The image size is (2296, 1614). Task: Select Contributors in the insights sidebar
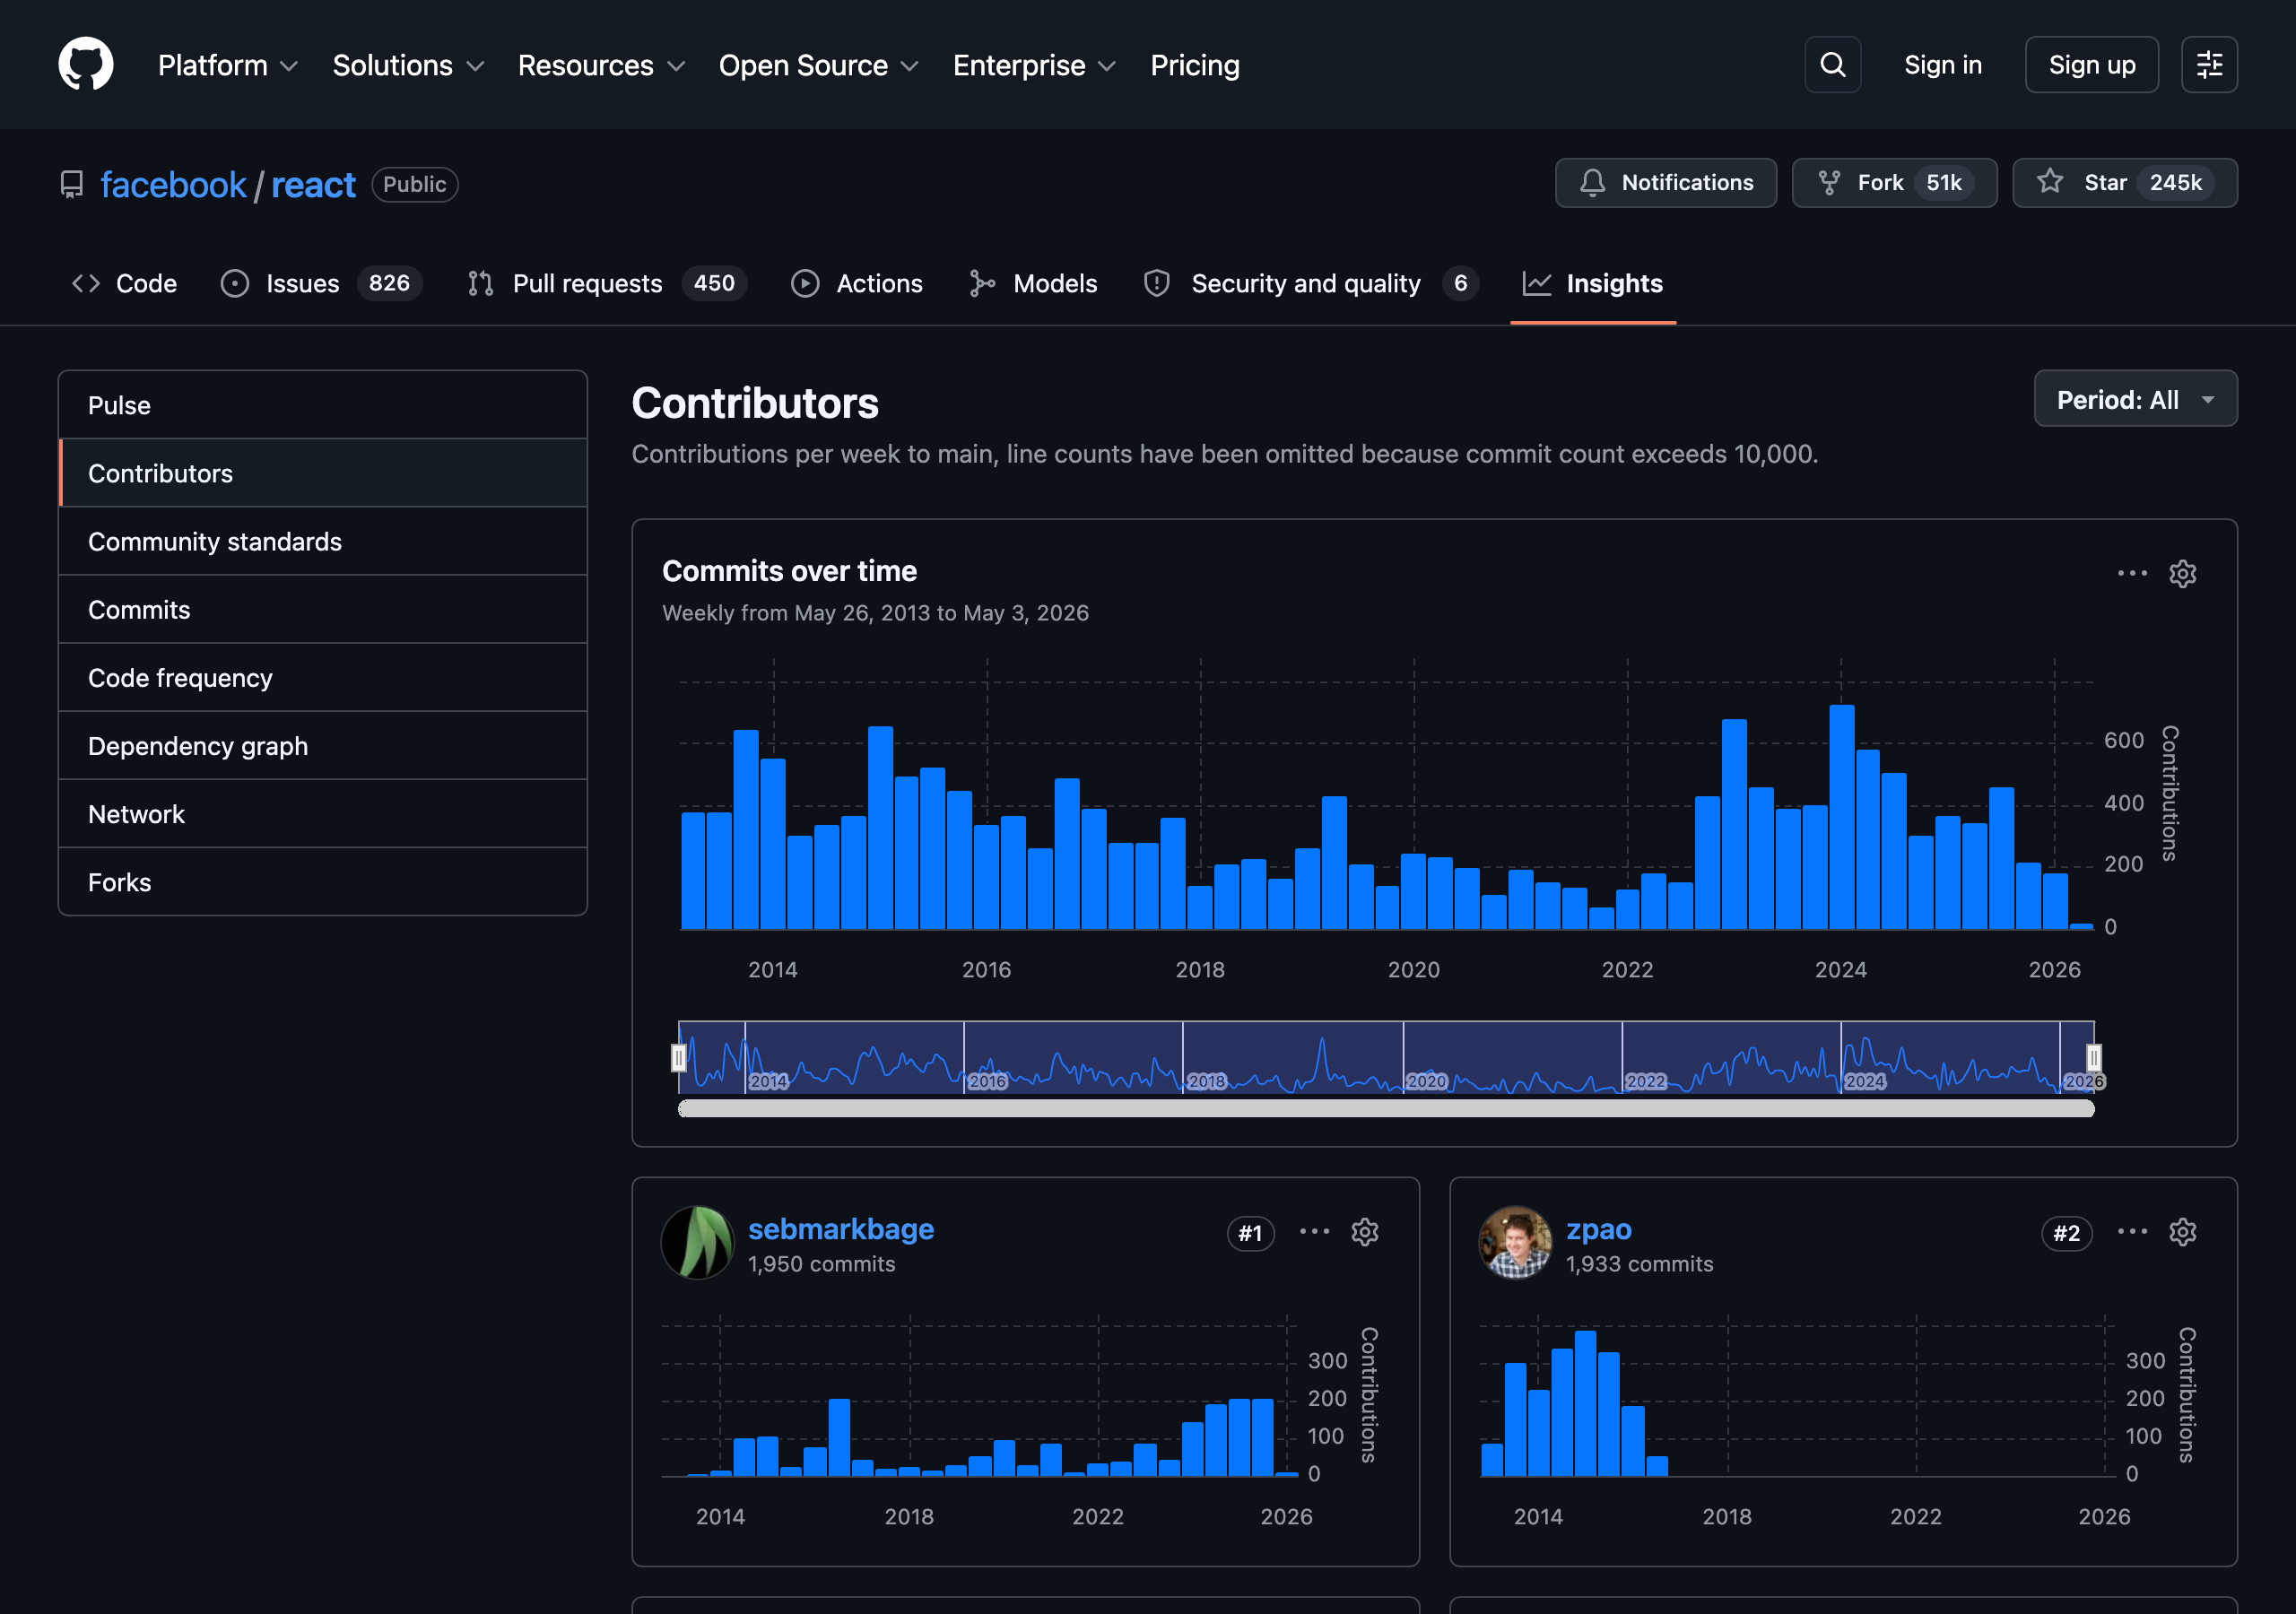coord(323,473)
